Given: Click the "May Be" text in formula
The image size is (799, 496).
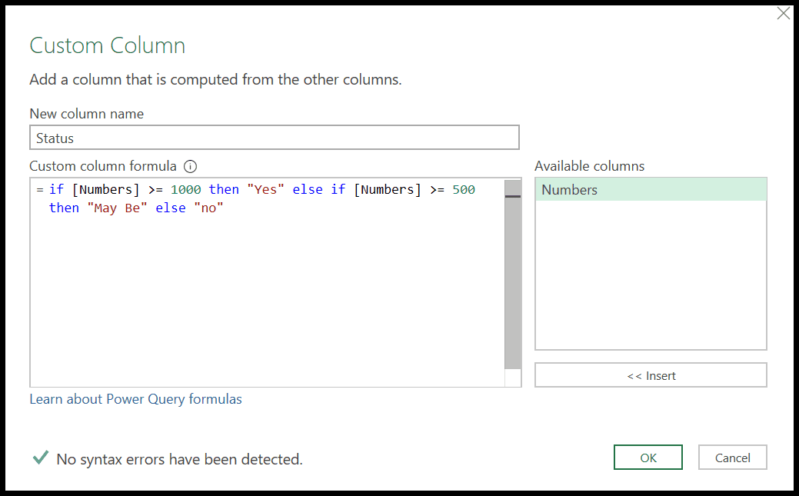Looking at the screenshot, I should tap(118, 208).
